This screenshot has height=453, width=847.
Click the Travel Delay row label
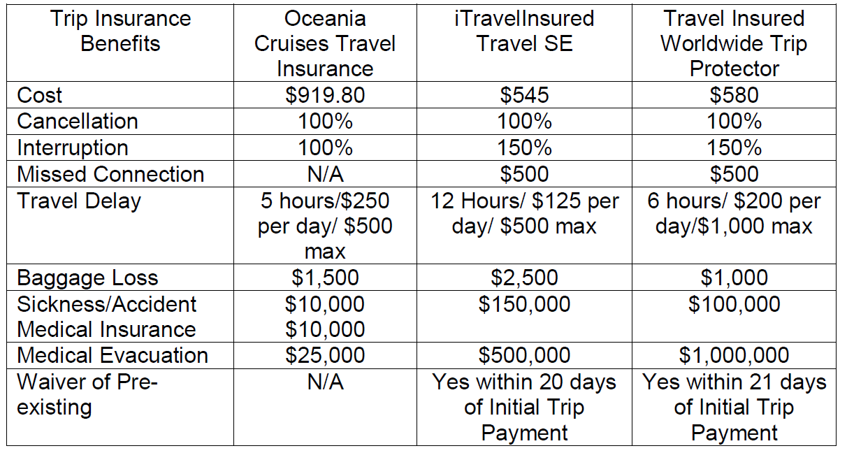click(x=79, y=201)
